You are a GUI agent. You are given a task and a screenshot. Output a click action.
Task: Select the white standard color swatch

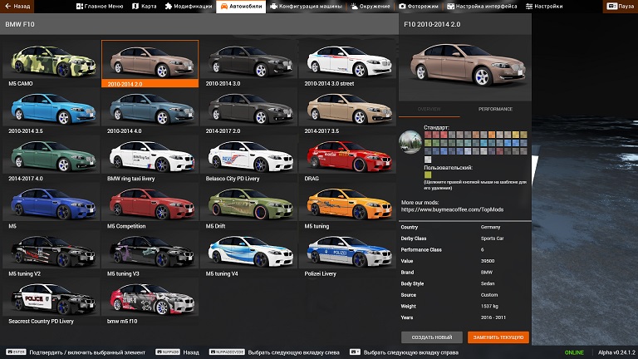429,159
